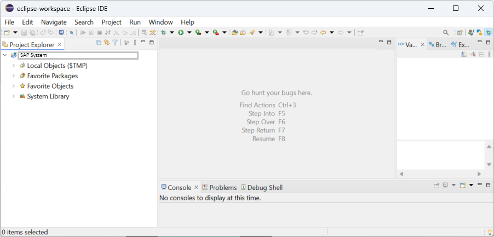Click the Open Perspective icon

[459, 33]
